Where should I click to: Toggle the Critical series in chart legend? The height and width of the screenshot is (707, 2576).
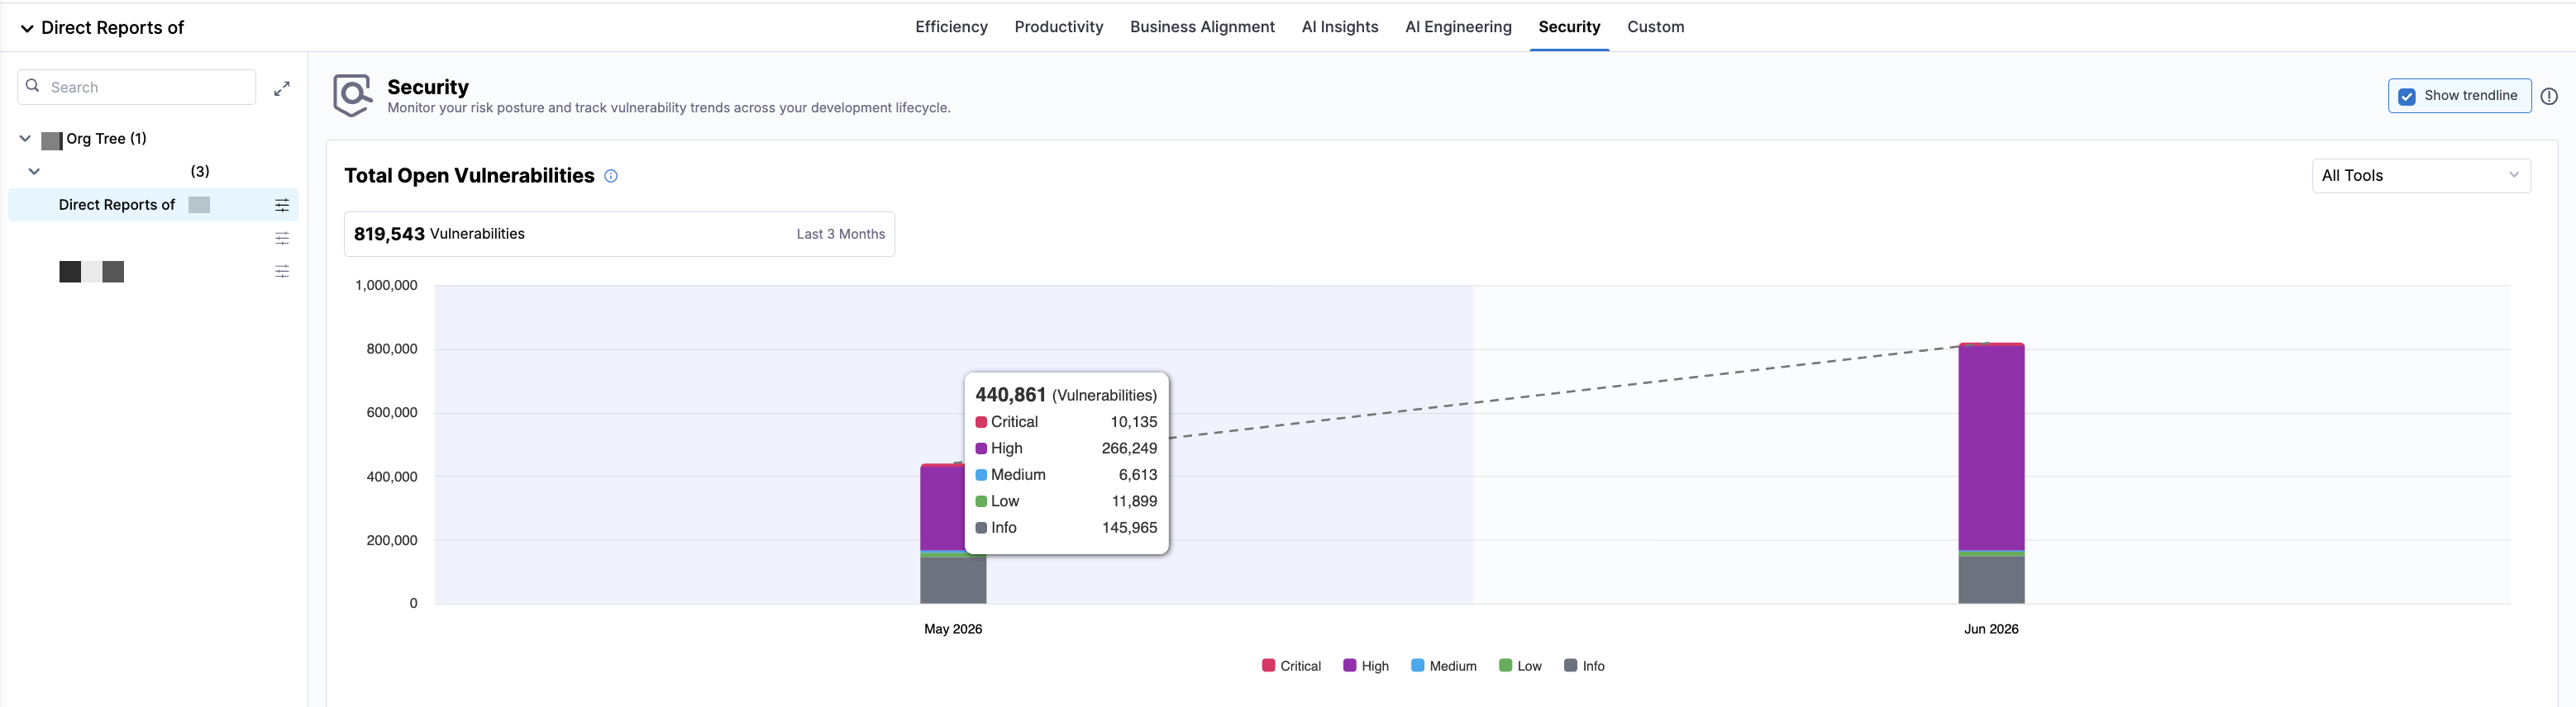[x=1291, y=666]
